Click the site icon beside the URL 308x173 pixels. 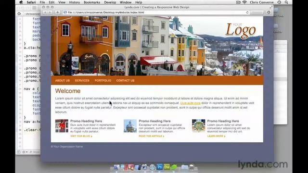[x=65, y=12]
